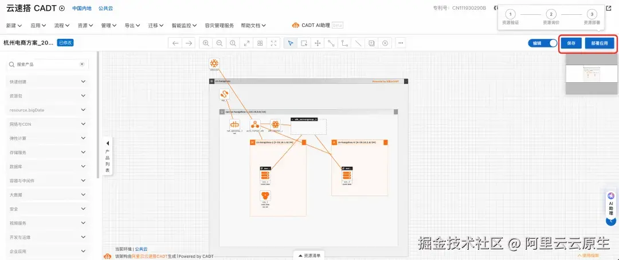
Task: Select the rds_1 database node icon
Action: click(266, 196)
